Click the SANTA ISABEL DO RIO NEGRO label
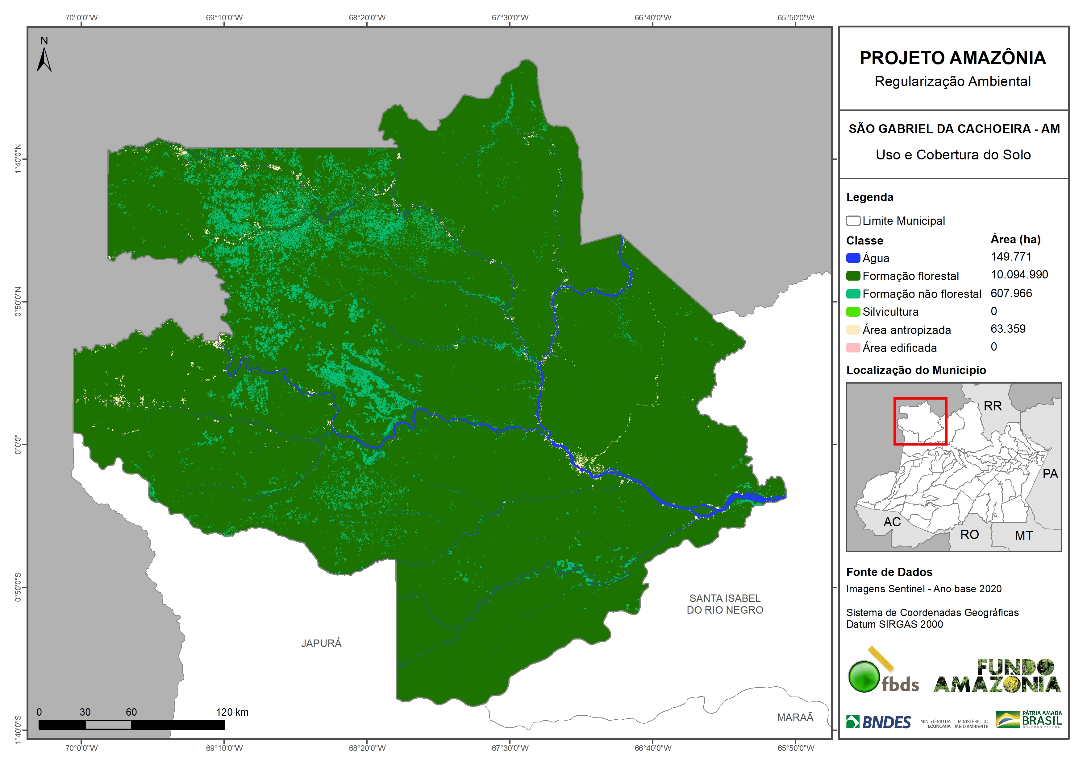Screen dimensions: 1083x765 (x=724, y=604)
